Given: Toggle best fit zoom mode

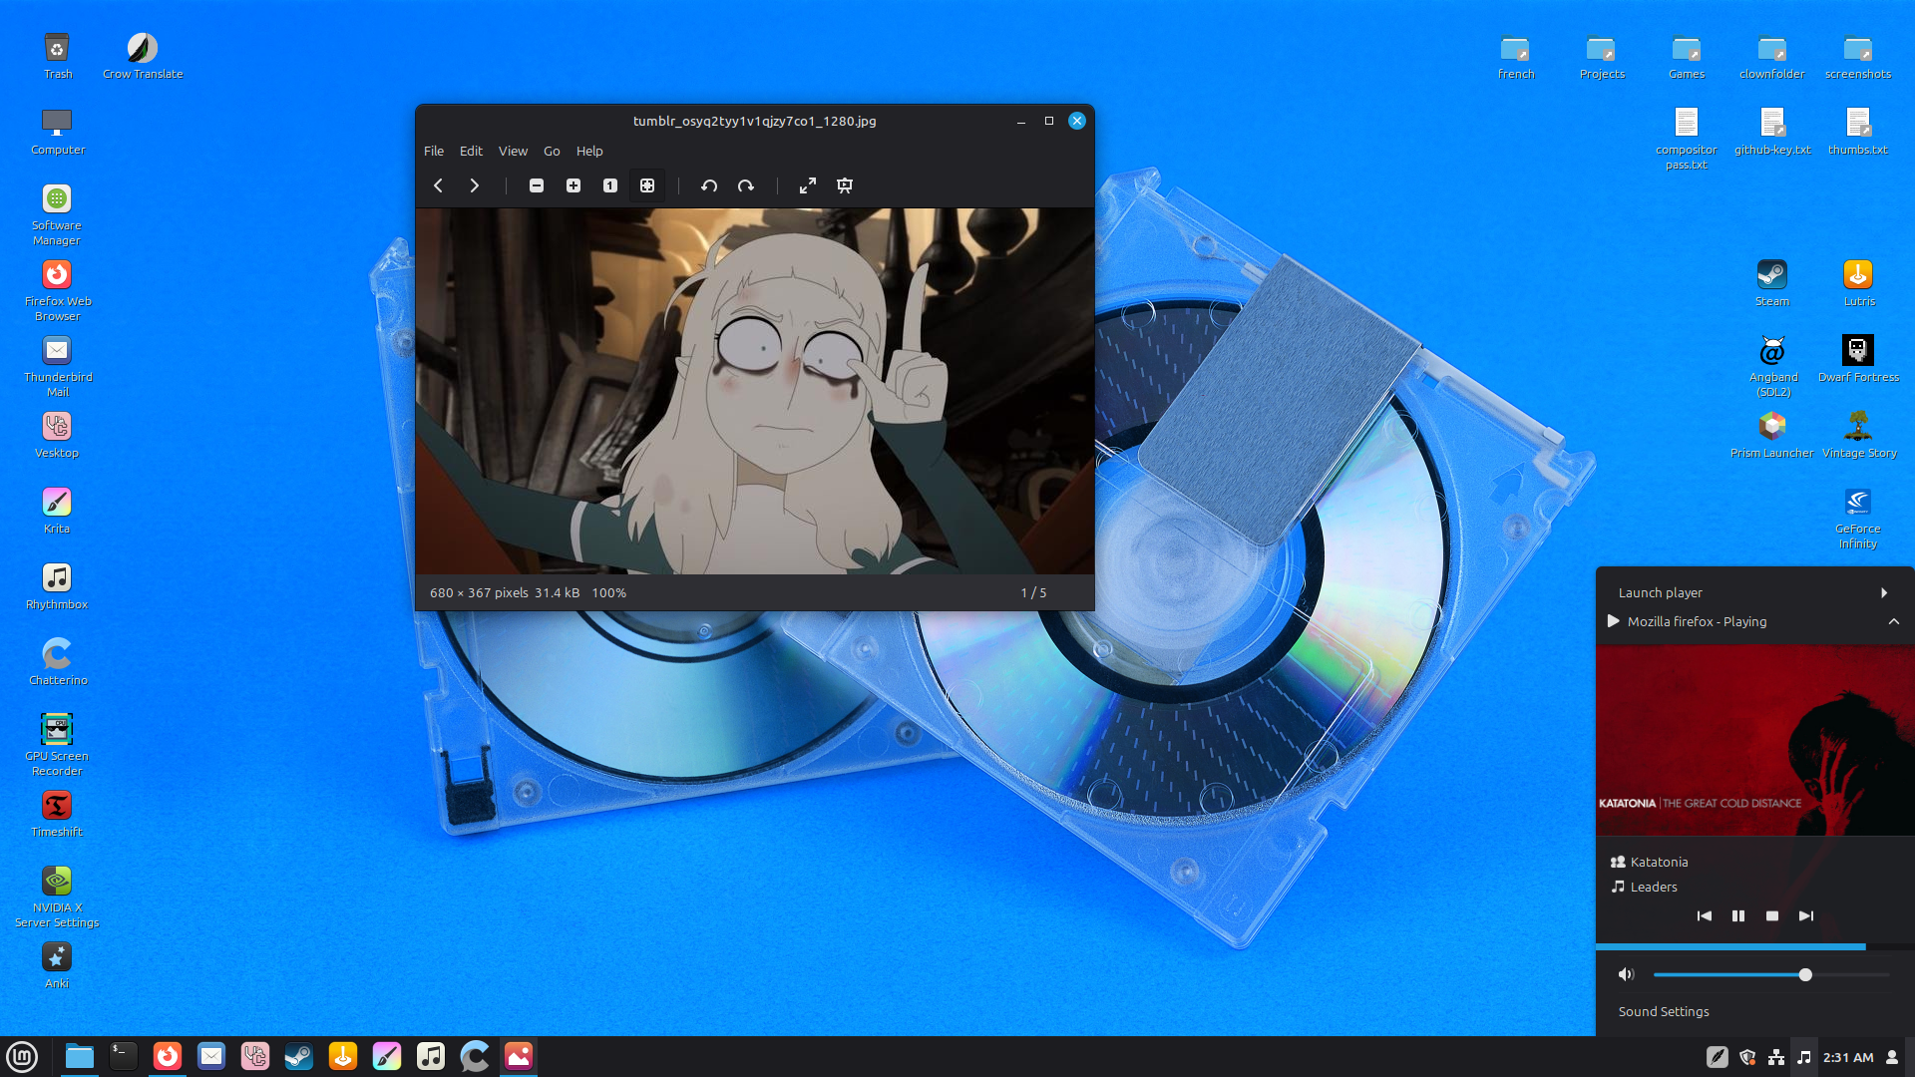Looking at the screenshot, I should (x=647, y=185).
